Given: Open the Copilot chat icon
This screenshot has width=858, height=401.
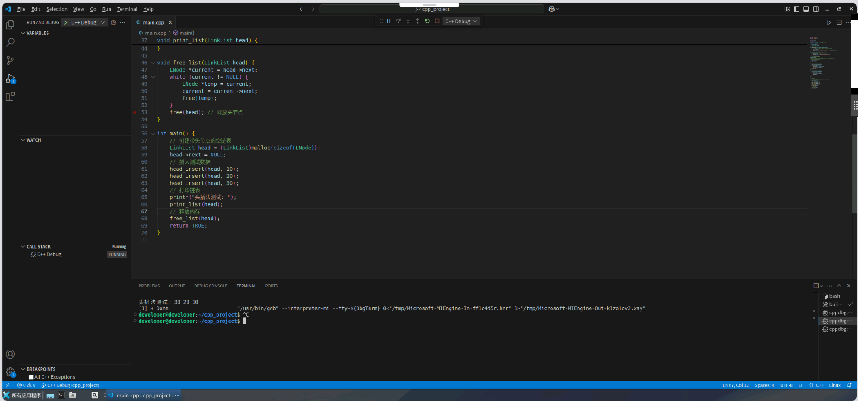Looking at the screenshot, I should [552, 9].
